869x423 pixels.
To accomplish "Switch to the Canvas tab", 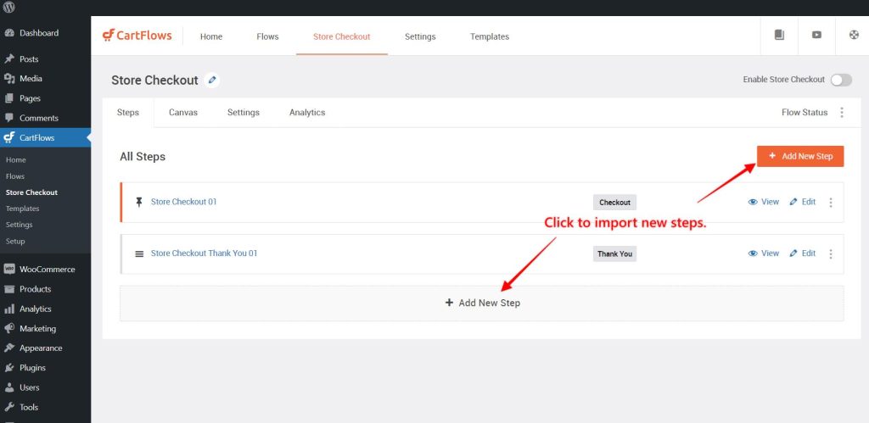I will click(183, 113).
